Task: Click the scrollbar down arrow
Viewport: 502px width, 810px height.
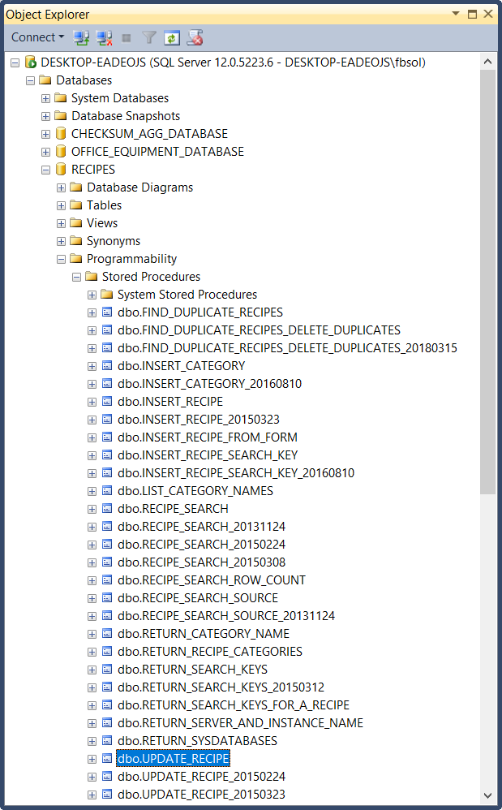Action: pos(487,795)
